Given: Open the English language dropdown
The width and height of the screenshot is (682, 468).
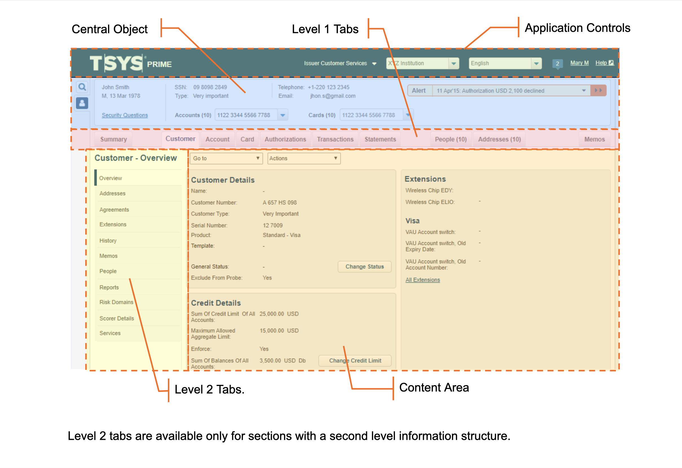Looking at the screenshot, I should [x=505, y=63].
